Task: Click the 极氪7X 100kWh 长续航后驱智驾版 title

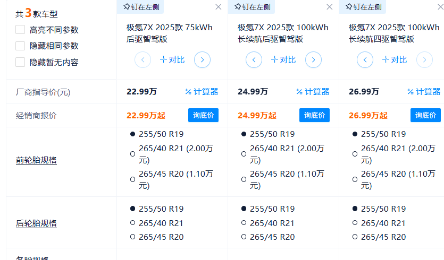Action: tap(283, 33)
